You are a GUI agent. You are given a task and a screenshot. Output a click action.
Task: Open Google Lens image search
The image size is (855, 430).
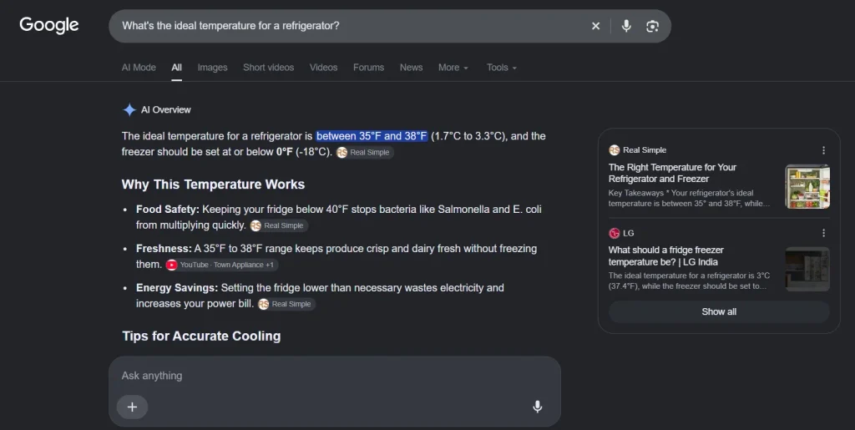(652, 26)
